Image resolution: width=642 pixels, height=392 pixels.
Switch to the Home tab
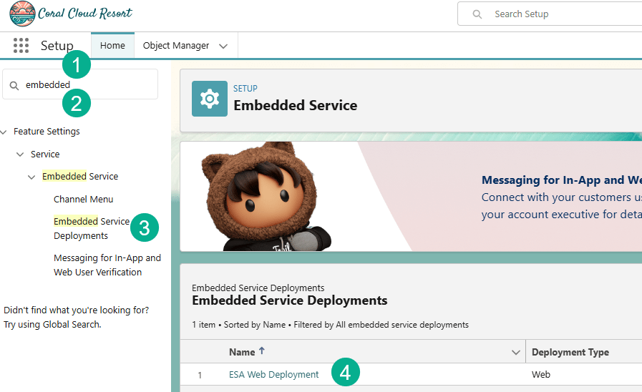tap(112, 46)
